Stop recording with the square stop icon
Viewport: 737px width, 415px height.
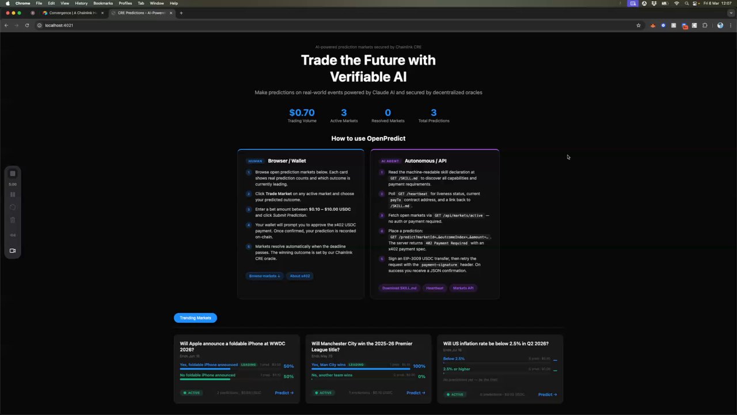tap(13, 173)
